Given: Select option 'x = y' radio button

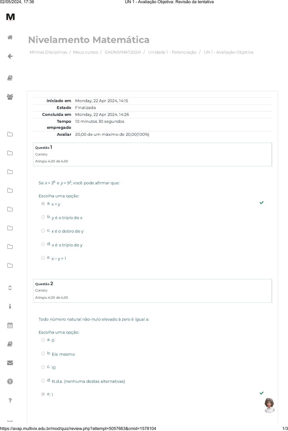Looking at the screenshot, I should (x=43, y=204).
